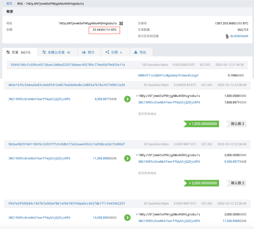Open transaction hash 93445186cfc058ce...
Viewport: 254px width, 229px height.
coord(68,65)
